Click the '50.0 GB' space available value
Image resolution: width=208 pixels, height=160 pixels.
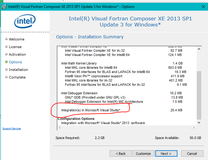[195, 138]
